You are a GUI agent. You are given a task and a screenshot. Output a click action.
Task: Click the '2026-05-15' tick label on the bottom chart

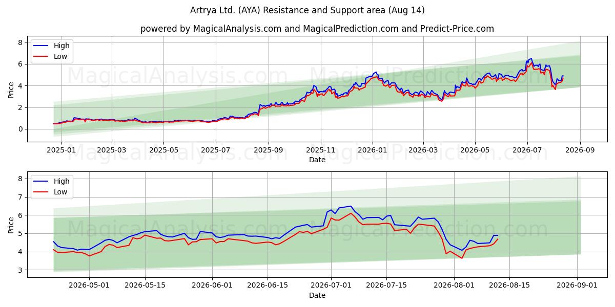pos(145,286)
